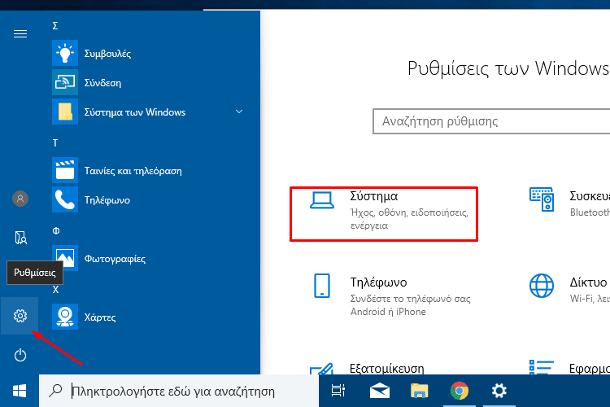610x407 pixels.
Task: Launch the Τηλέφωνο app icon in Start list
Action: 65,199
